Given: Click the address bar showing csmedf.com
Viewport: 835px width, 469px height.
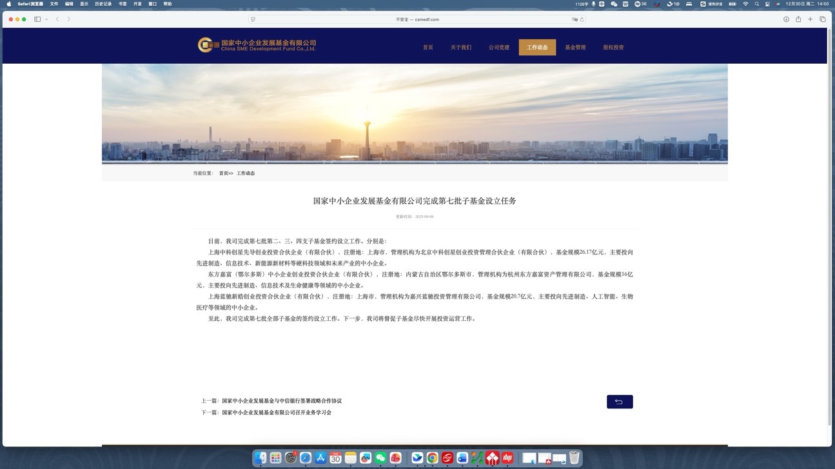Looking at the screenshot, I should [x=417, y=19].
